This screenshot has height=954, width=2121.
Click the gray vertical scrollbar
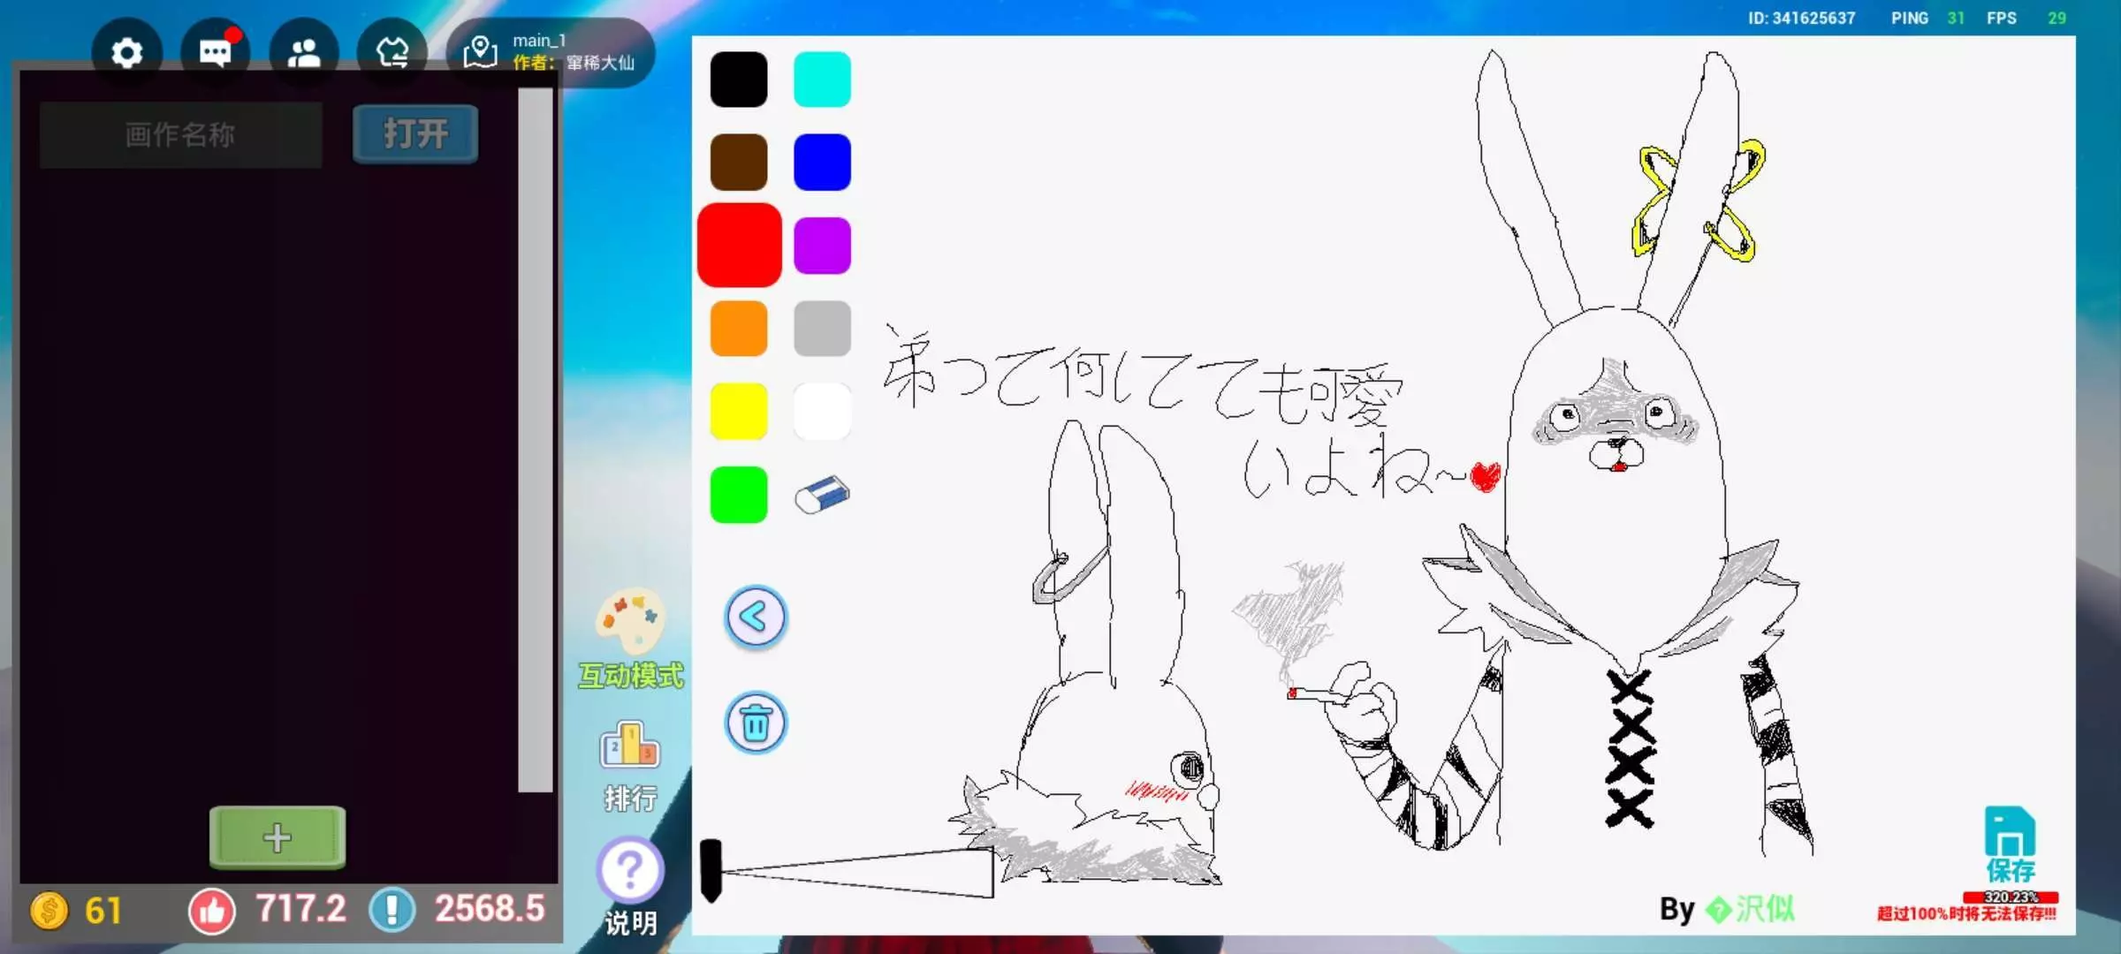coord(535,442)
